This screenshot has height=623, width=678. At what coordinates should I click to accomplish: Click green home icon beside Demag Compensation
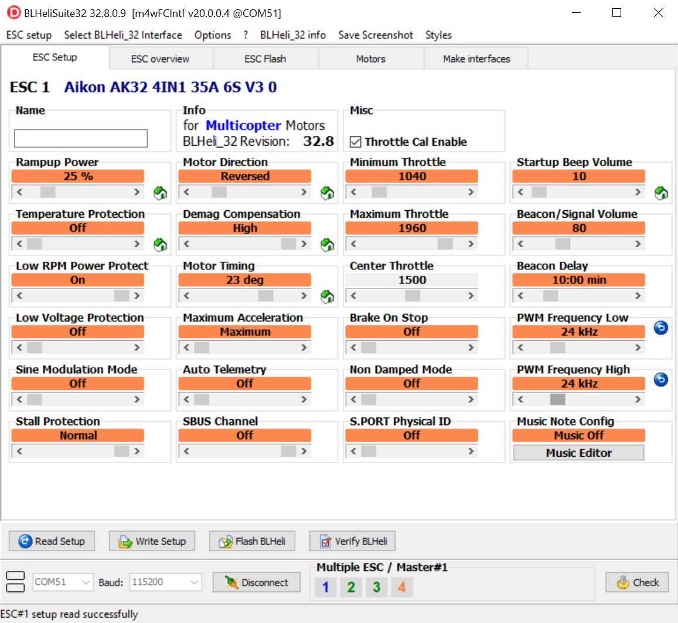click(328, 245)
